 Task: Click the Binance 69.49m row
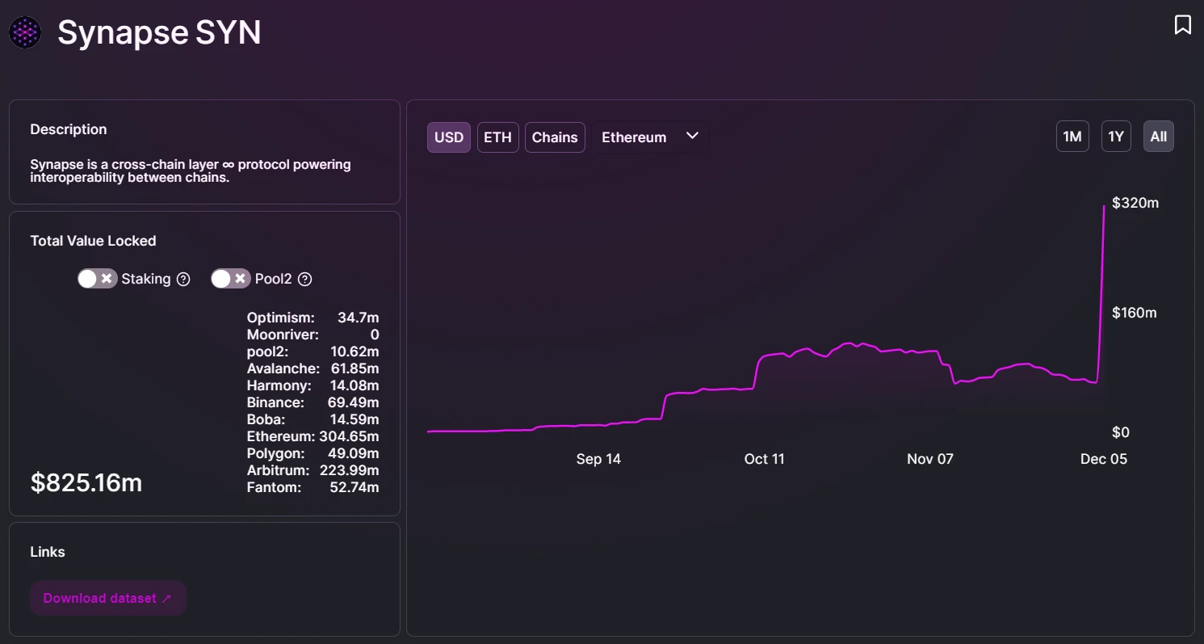tap(313, 402)
